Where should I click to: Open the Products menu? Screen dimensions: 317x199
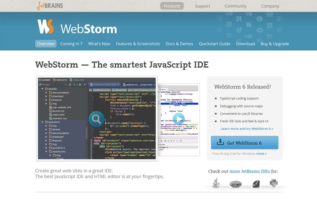pyautogui.click(x=172, y=6)
